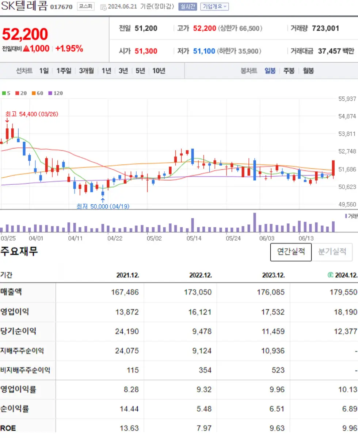Click the 2021.12. column header
Viewport: 358px width, 438px height.
[127, 275]
